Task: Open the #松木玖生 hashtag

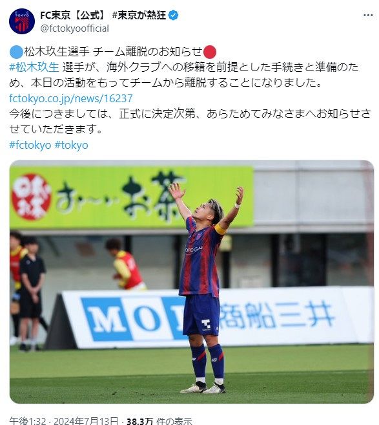Action: click(x=34, y=67)
